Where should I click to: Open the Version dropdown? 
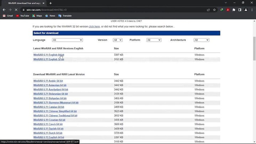pos(118,40)
